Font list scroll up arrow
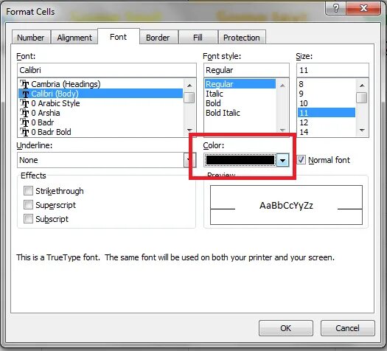Viewport: 387px width, 351px height. [x=189, y=86]
